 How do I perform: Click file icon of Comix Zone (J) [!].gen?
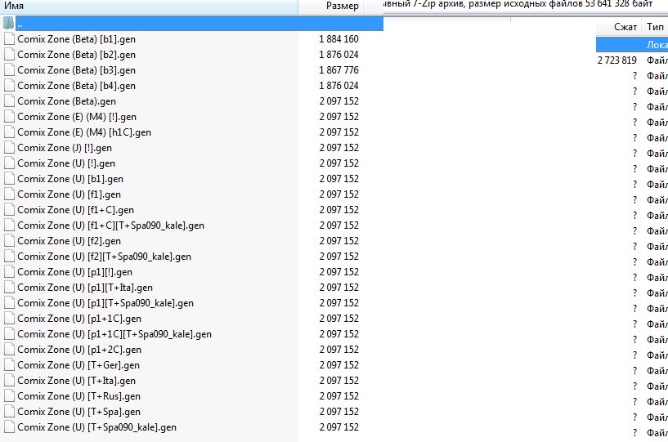pyautogui.click(x=9, y=148)
